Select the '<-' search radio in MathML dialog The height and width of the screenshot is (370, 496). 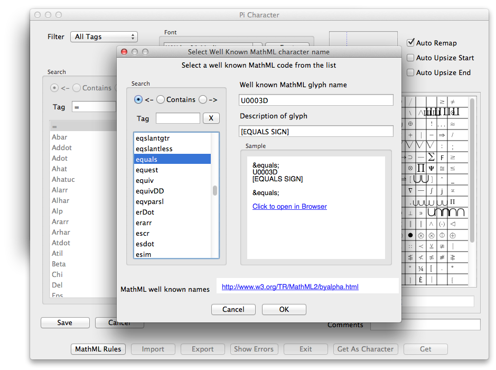pyautogui.click(x=138, y=99)
